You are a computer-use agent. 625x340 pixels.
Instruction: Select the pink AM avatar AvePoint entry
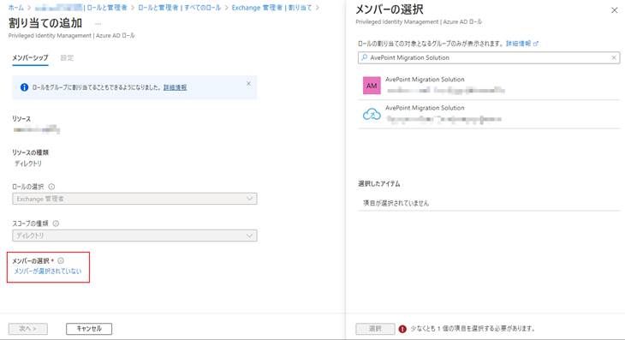tap(489, 86)
